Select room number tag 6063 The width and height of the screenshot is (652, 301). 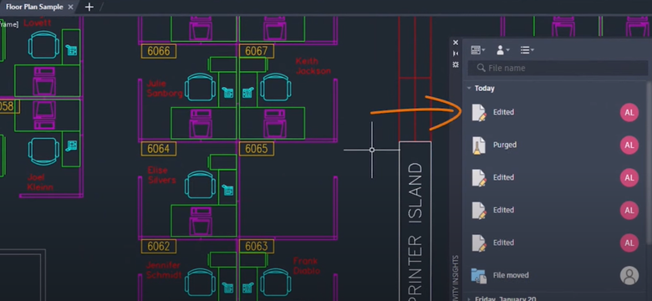256,246
